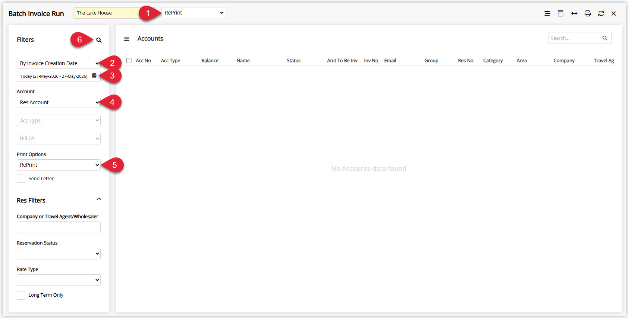Image resolution: width=629 pixels, height=319 pixels.
Task: Open the By Invoice Creation Date dropdown
Action: point(59,63)
